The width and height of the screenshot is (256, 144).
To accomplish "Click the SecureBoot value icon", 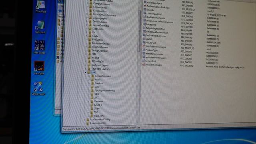I will [x=144, y=61].
